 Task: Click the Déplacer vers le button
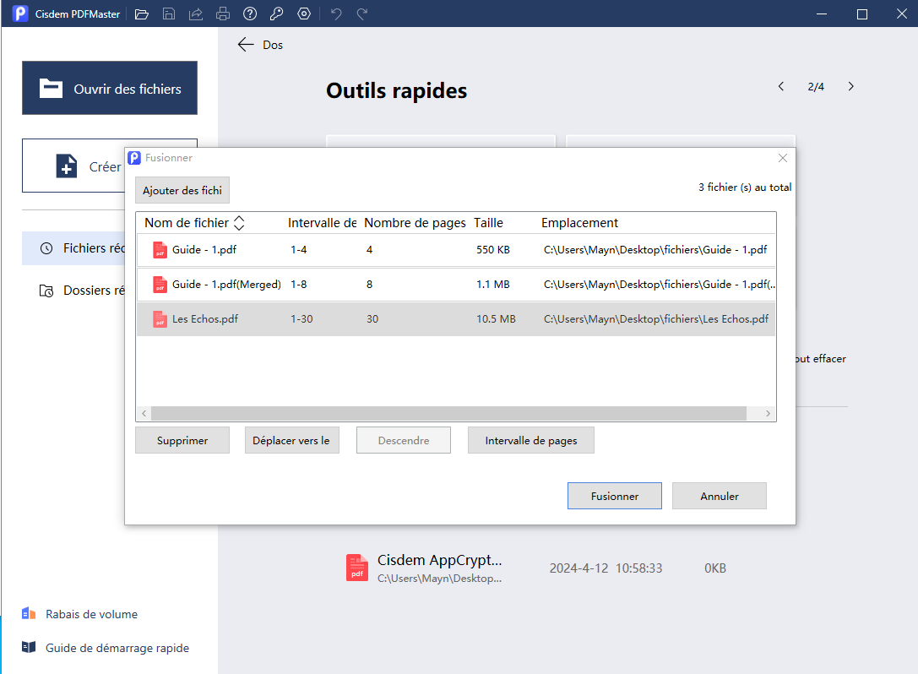pyautogui.click(x=291, y=440)
